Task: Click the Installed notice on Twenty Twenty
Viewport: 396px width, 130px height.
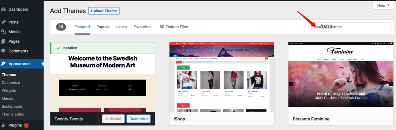Action: coord(103,48)
